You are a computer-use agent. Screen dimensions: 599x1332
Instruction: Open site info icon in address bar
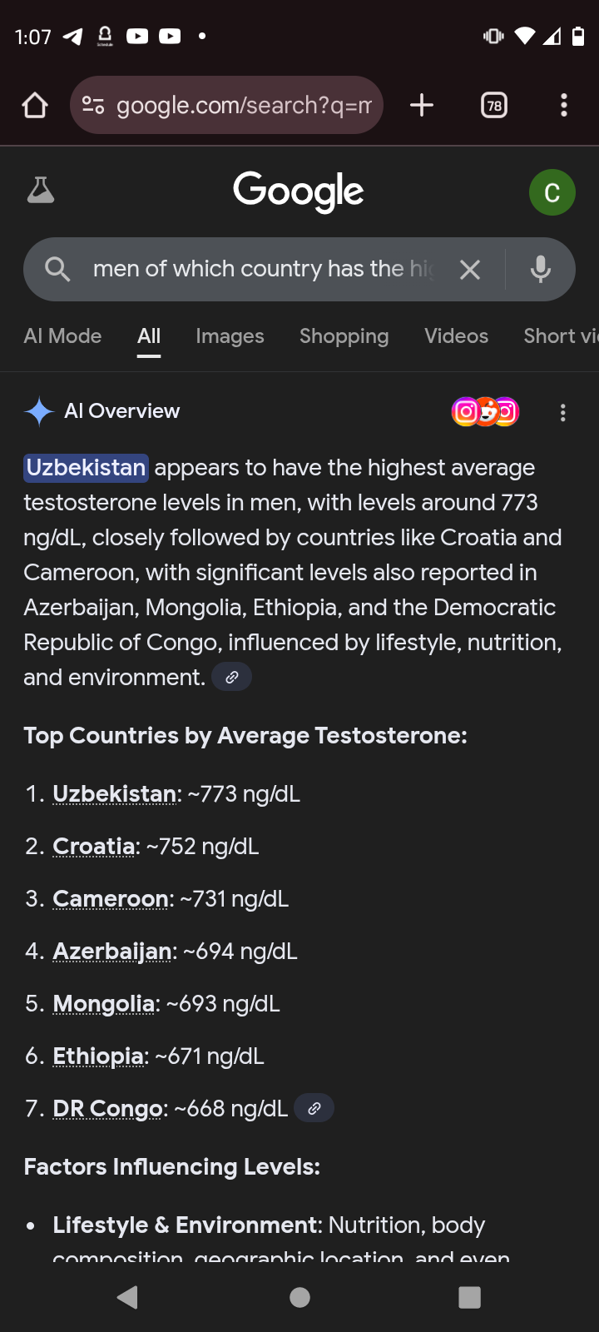point(93,106)
